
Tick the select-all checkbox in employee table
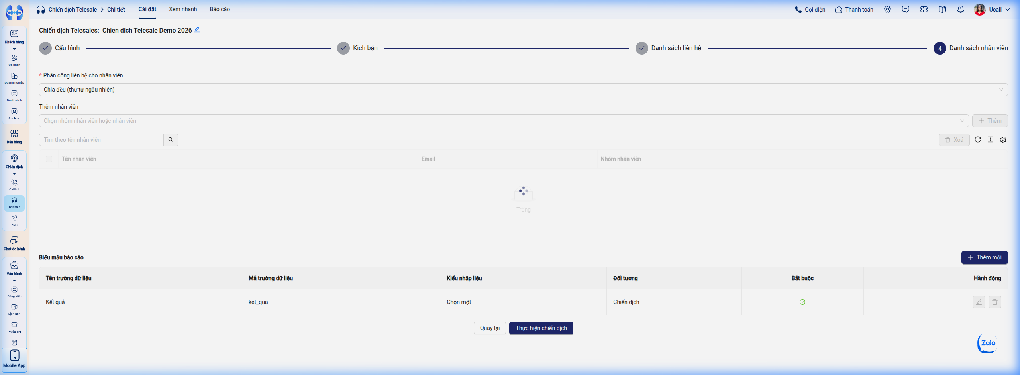tap(49, 159)
